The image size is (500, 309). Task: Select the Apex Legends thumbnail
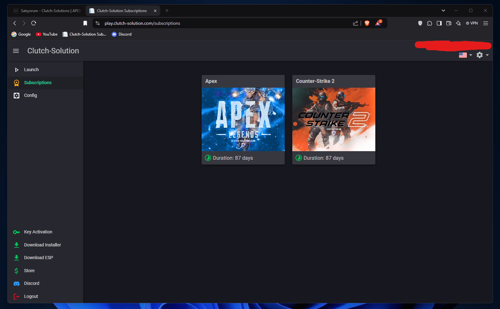[x=243, y=119]
